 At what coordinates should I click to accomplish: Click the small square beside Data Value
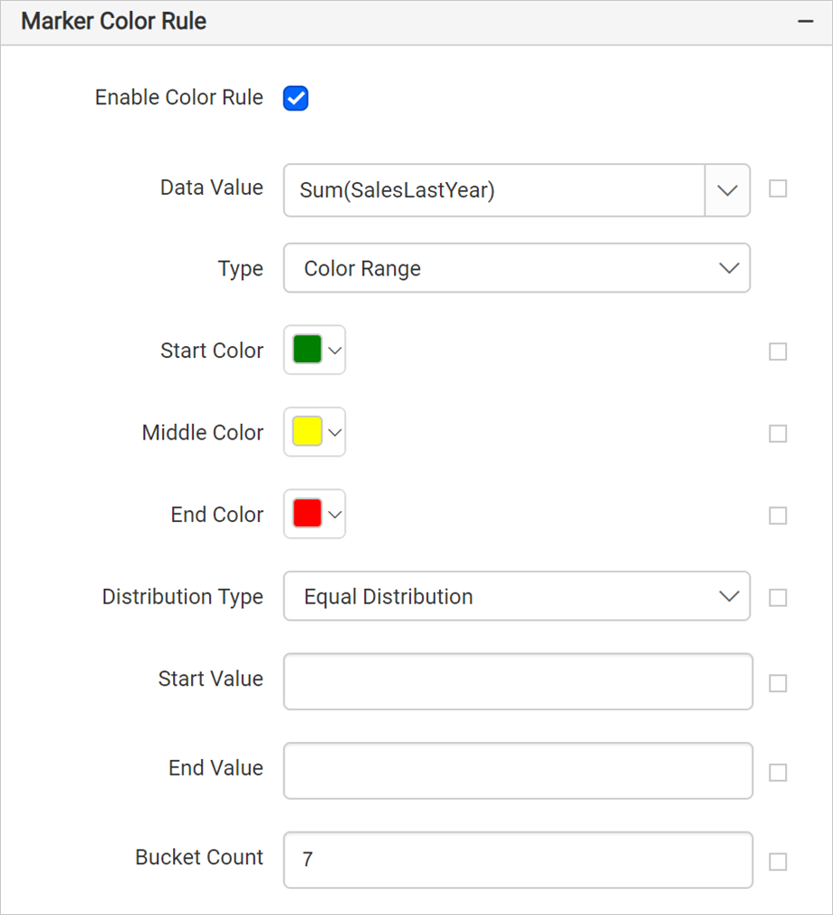click(x=778, y=188)
